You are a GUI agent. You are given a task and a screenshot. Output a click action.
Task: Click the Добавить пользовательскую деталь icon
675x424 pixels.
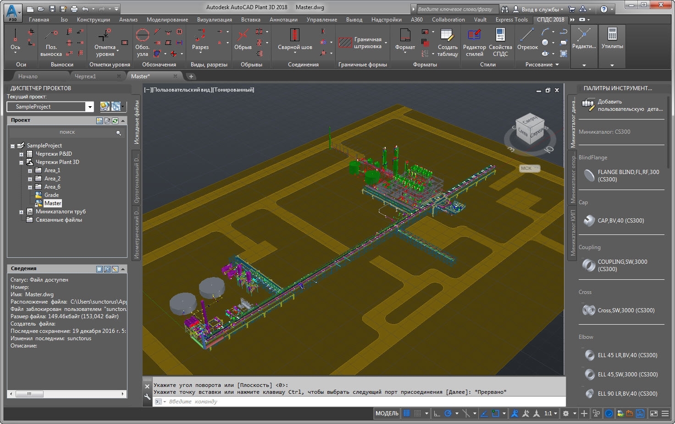(588, 105)
